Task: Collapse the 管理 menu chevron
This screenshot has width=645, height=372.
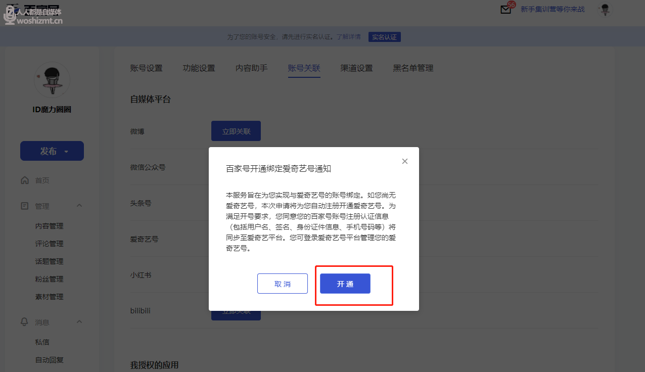Action: pos(79,206)
